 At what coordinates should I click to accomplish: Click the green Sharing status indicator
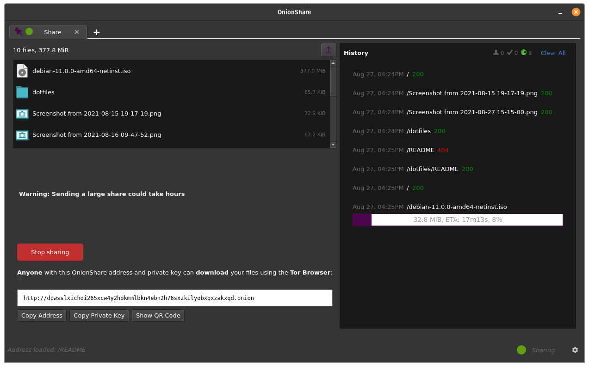[521, 350]
